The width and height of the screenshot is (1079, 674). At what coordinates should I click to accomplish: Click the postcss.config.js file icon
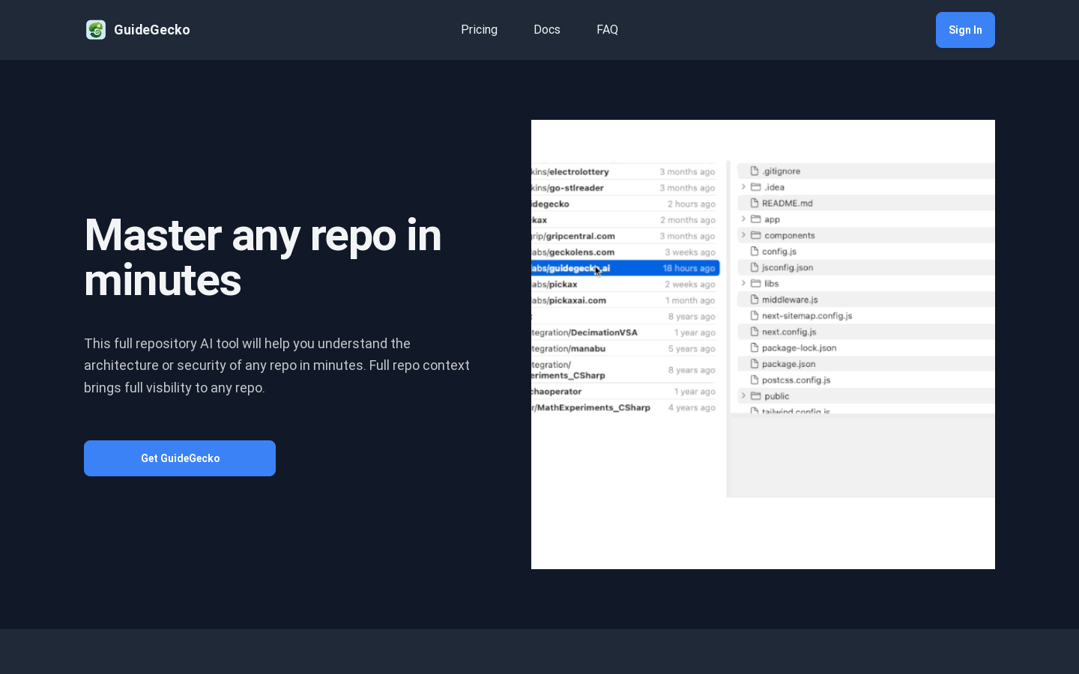755,380
